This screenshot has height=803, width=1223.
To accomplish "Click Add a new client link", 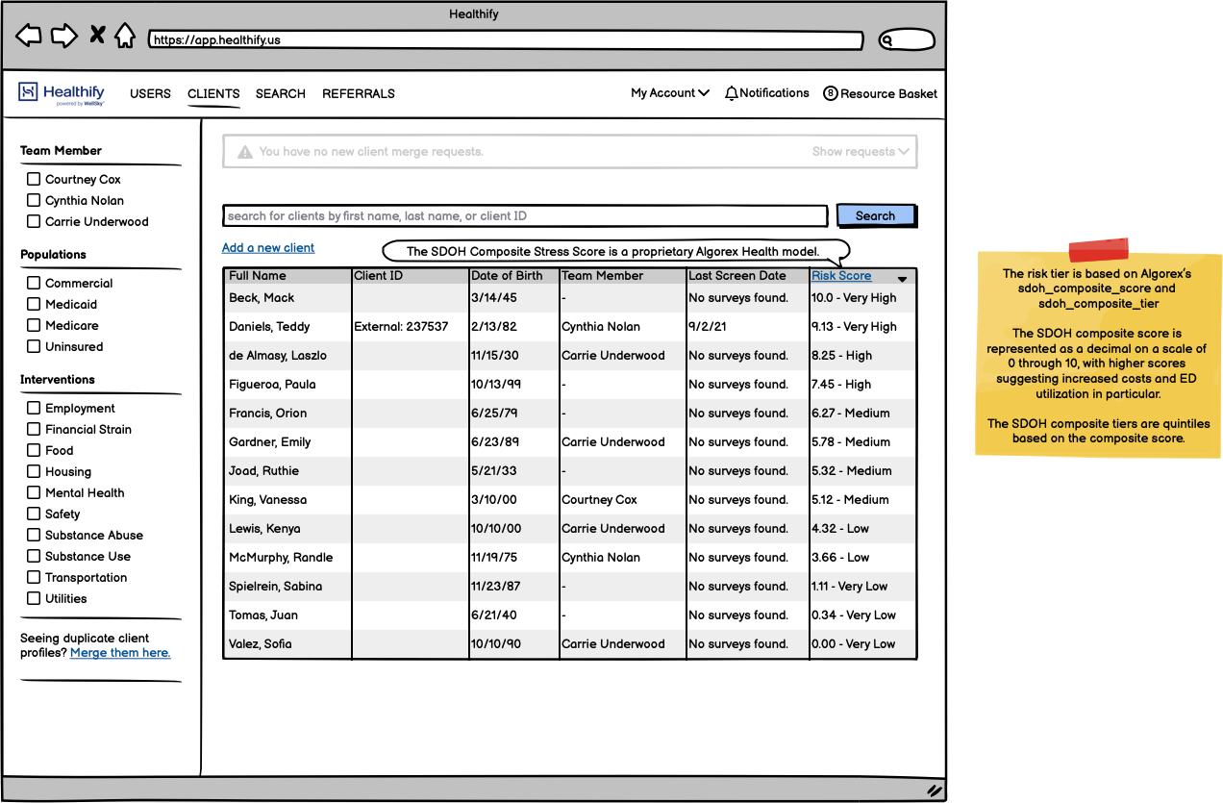I will (268, 248).
